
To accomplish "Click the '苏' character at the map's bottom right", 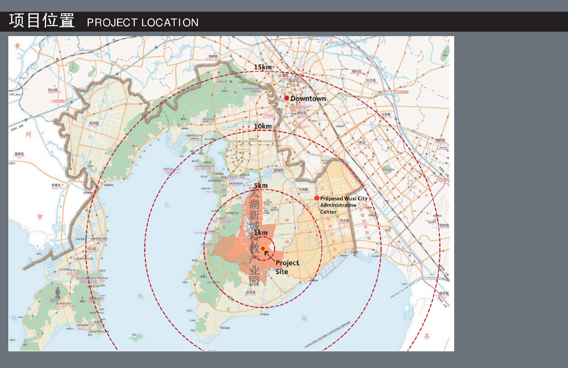I will click(x=427, y=335).
